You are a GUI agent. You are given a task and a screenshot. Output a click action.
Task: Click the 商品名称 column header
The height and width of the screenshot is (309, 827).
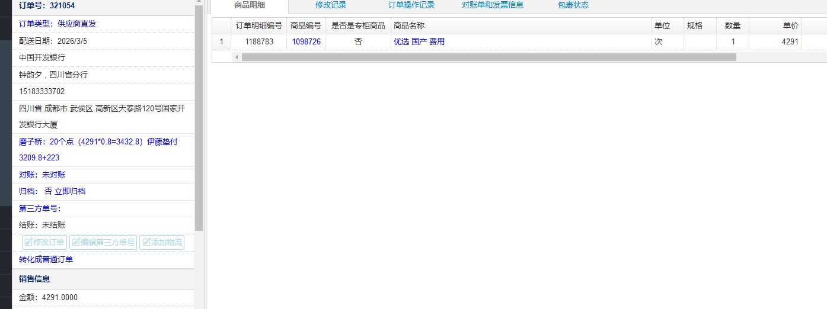409,26
